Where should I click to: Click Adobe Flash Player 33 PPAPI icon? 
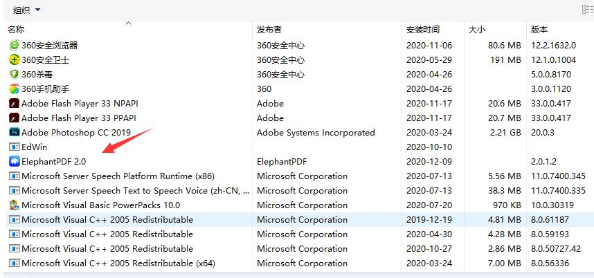pos(14,118)
